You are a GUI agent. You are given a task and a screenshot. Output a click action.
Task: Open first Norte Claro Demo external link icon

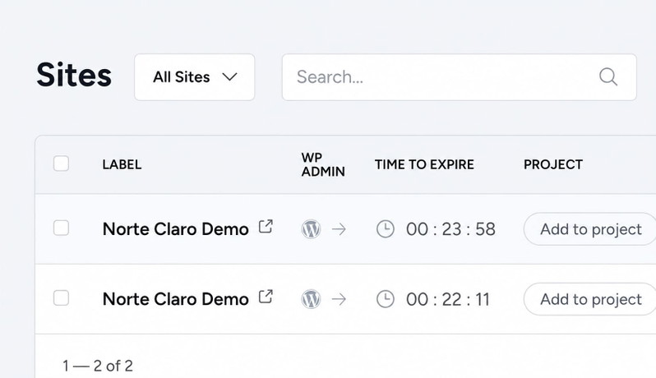[x=266, y=227]
